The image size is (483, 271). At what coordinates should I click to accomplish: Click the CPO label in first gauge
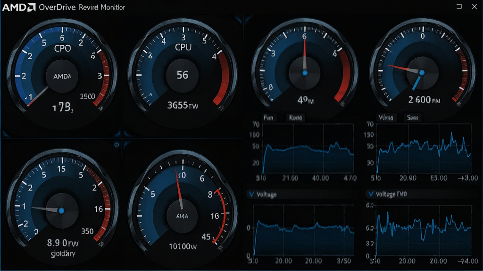(63, 48)
